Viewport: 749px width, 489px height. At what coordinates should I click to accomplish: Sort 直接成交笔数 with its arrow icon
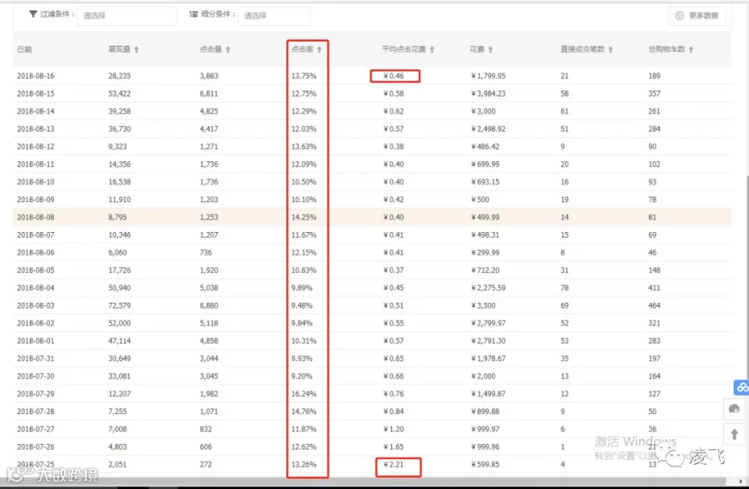[x=611, y=50]
